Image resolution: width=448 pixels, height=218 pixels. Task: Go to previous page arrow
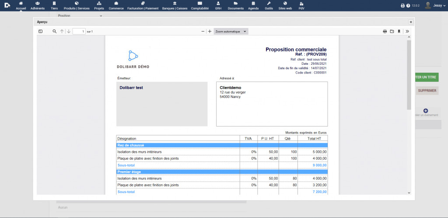pos(62,32)
